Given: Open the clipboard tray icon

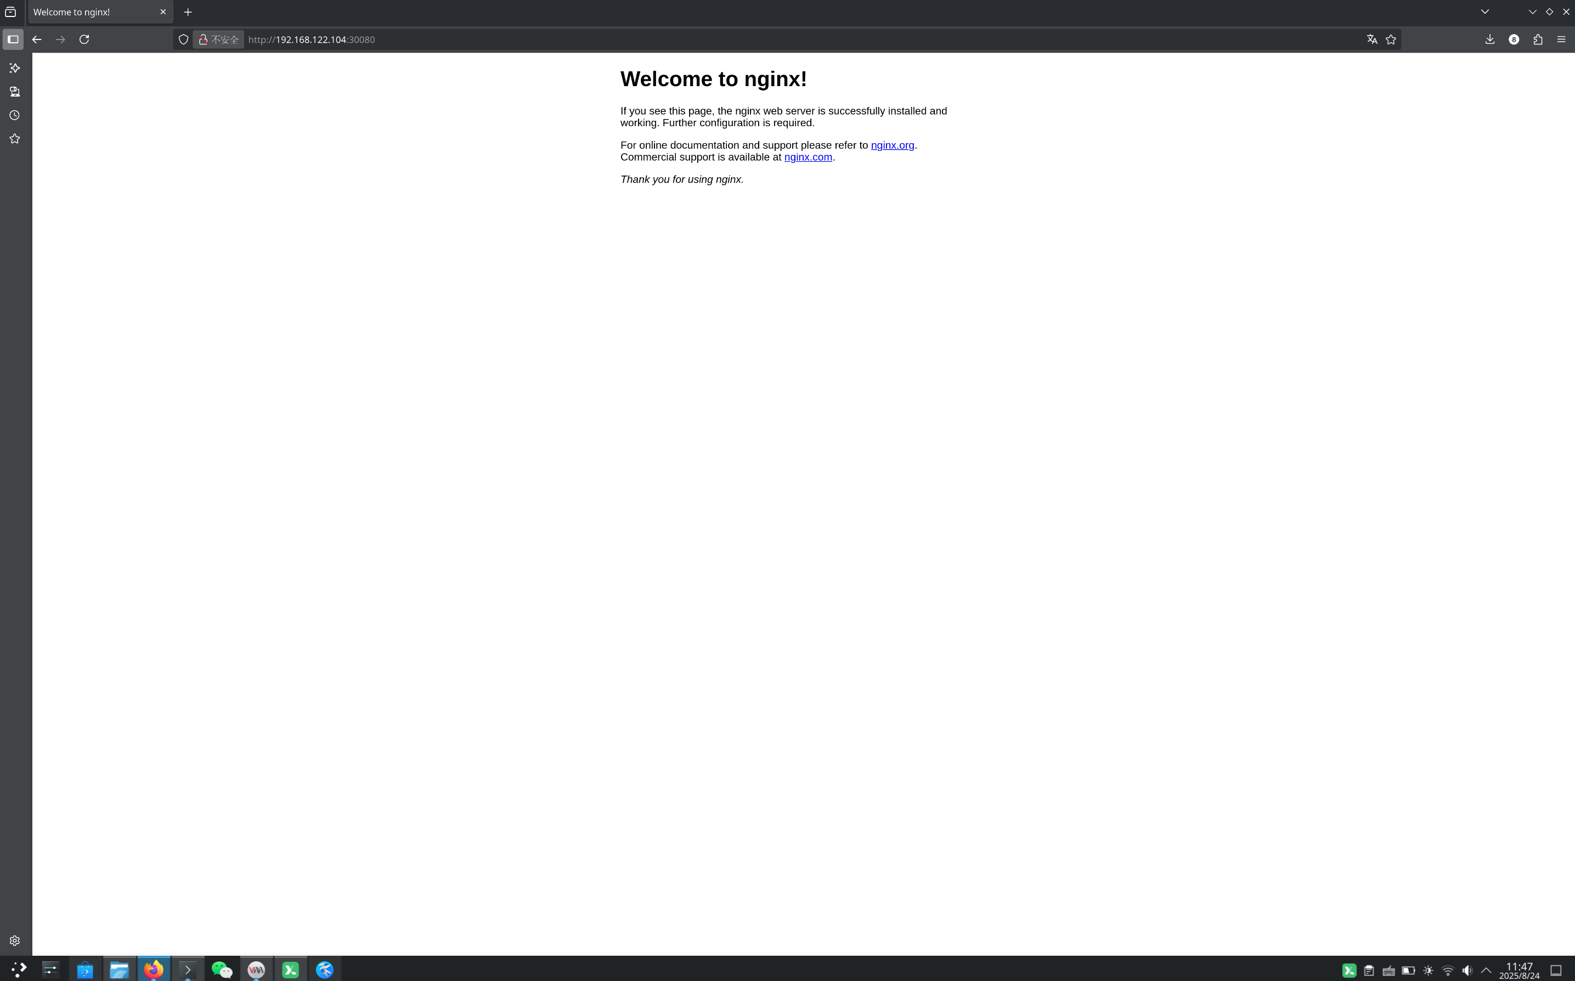Looking at the screenshot, I should coord(1369,971).
